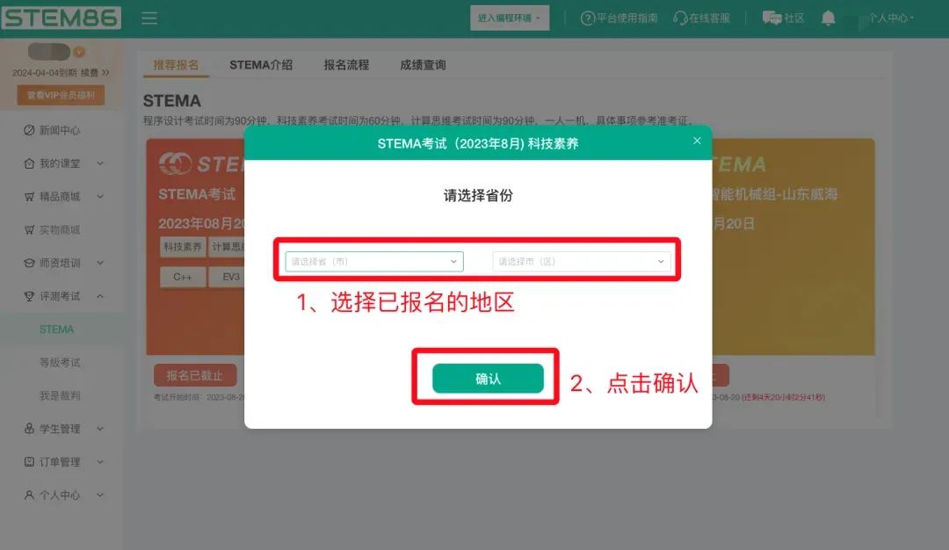Open 平台使用指南 help icon
The image size is (949, 550).
[587, 18]
